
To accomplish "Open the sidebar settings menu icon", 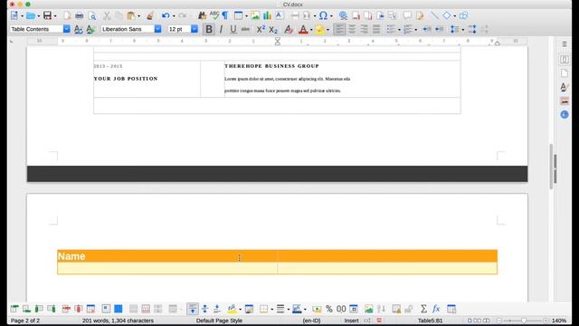I will (x=565, y=44).
